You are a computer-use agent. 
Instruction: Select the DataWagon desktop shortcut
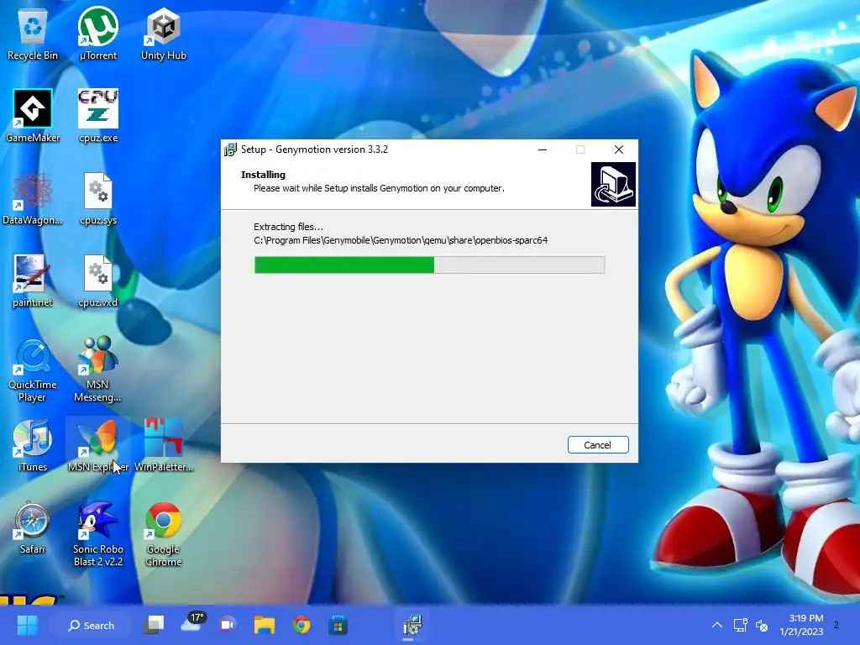click(x=33, y=198)
